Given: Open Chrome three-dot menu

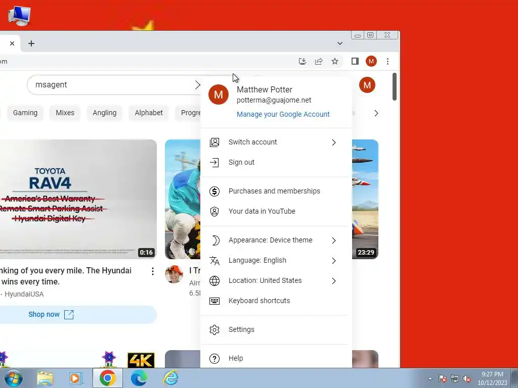Looking at the screenshot, I should (x=387, y=61).
